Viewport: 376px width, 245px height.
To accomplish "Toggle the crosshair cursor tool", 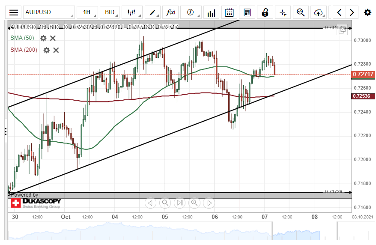I will point(283,12).
